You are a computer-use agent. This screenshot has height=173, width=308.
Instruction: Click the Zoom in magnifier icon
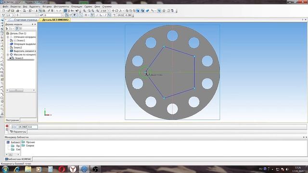[89, 11]
